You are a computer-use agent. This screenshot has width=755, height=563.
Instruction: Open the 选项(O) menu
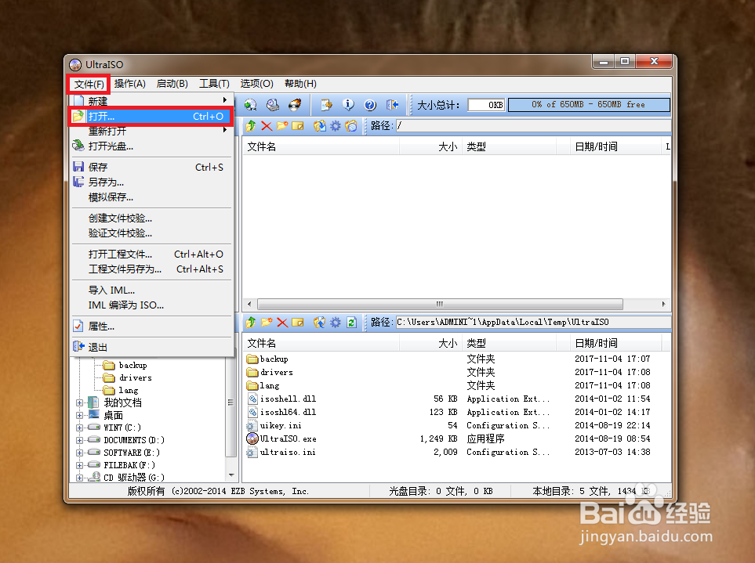pos(256,84)
